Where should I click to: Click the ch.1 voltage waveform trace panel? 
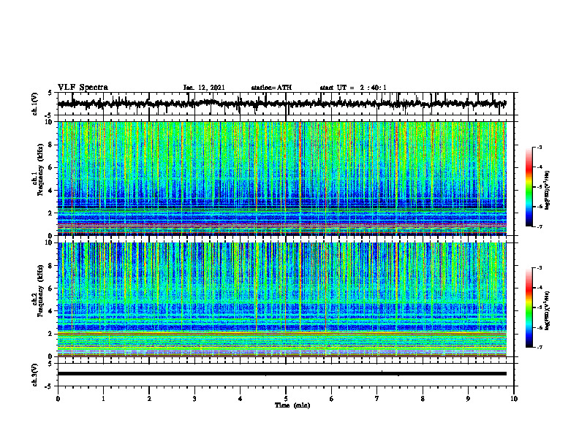tap(286, 104)
